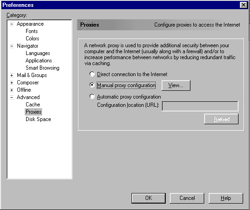Open the Languages preferences

[38, 53]
